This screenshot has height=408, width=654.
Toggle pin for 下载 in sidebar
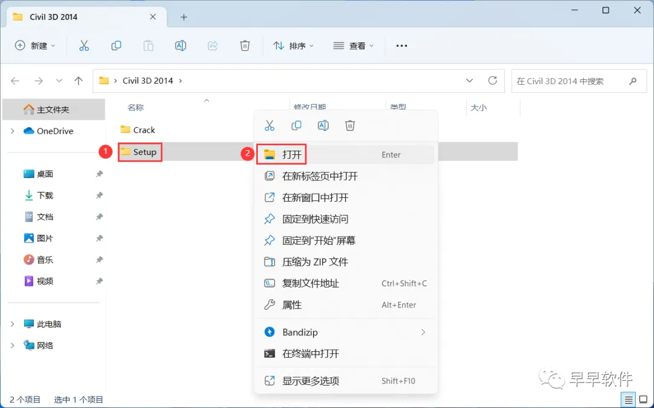(99, 196)
